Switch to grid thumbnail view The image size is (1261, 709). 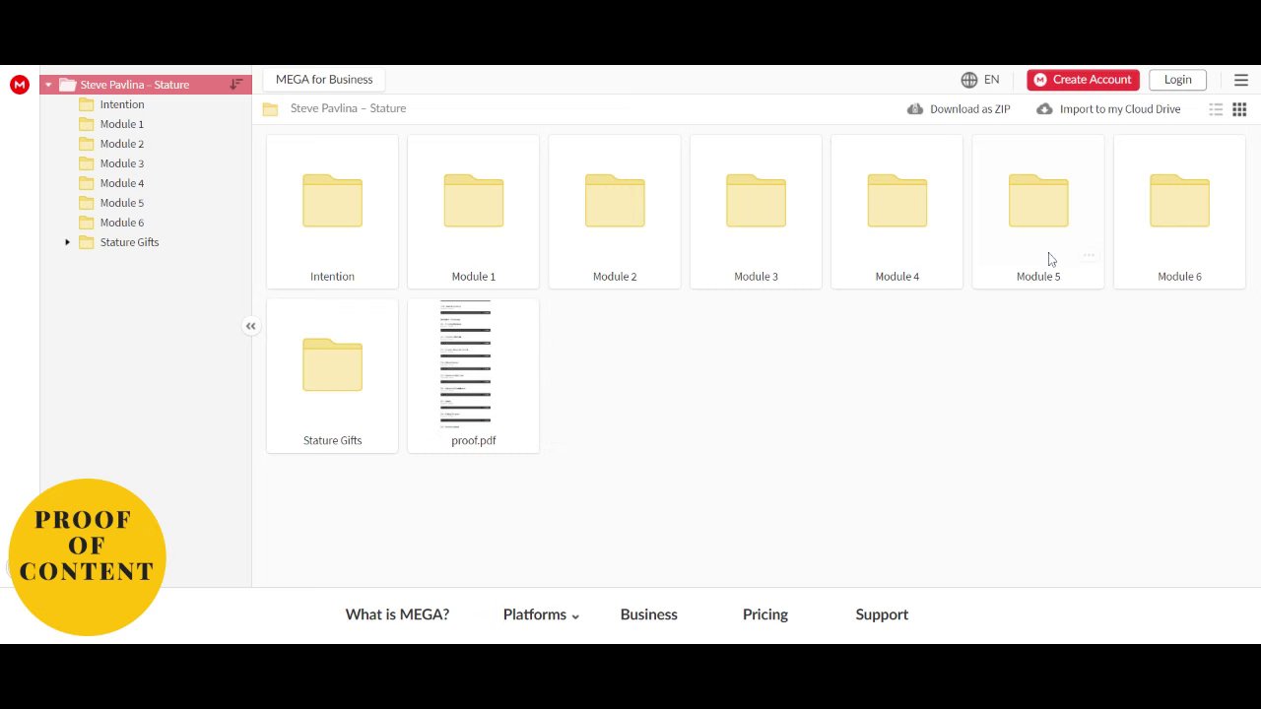[1239, 109]
